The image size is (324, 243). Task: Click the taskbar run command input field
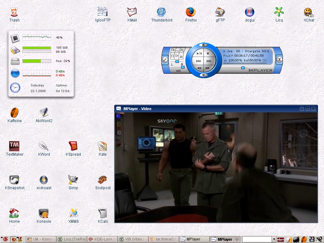click(x=257, y=239)
